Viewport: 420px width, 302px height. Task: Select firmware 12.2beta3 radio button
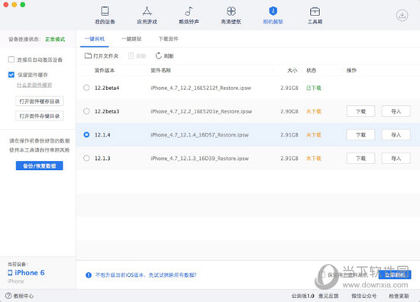(x=86, y=111)
